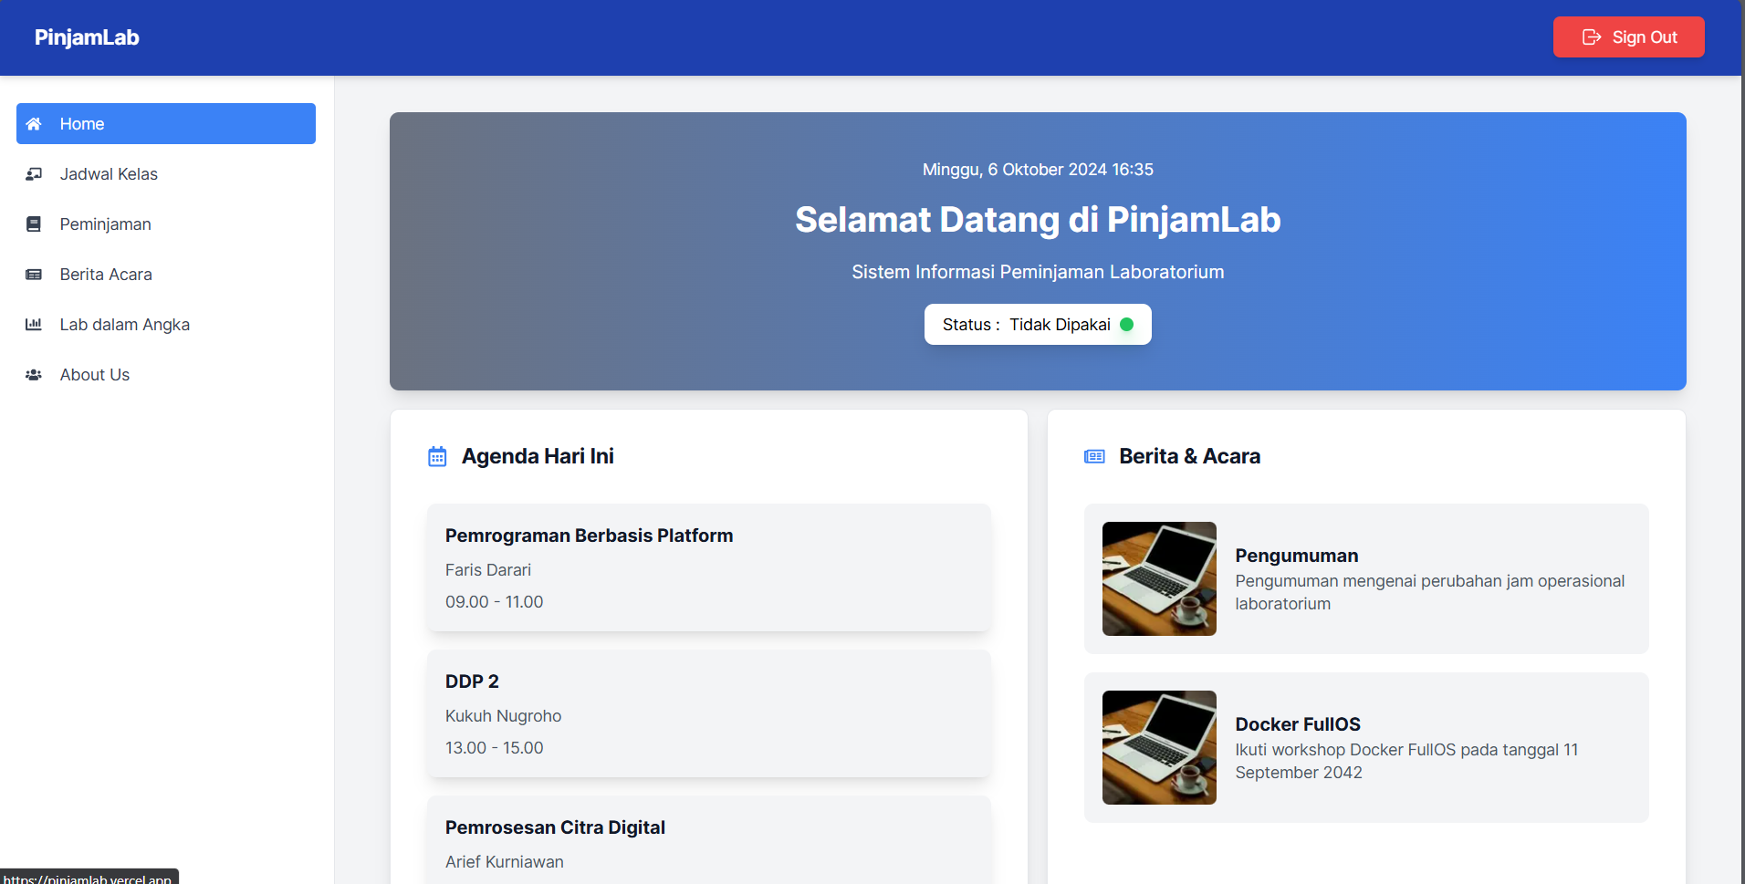Select the DDP 2 agenda card
Viewport: 1745px width, 884px height.
pos(708,713)
